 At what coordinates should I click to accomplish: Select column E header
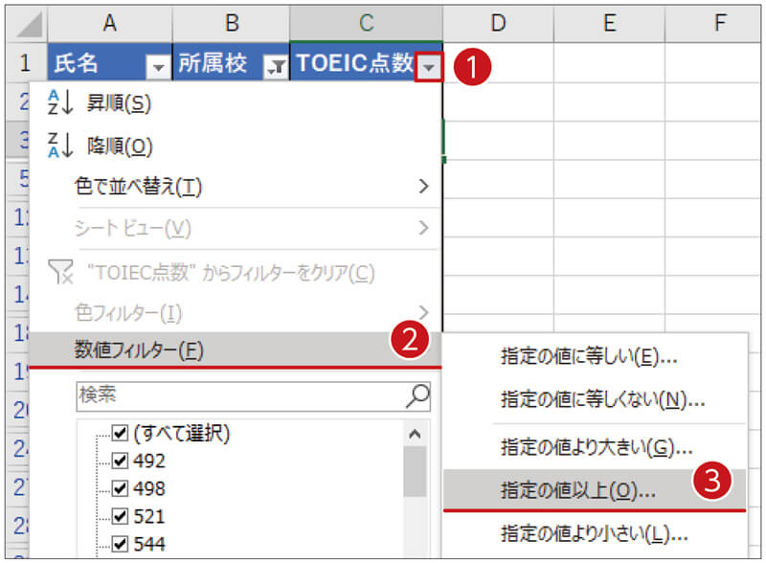[609, 23]
